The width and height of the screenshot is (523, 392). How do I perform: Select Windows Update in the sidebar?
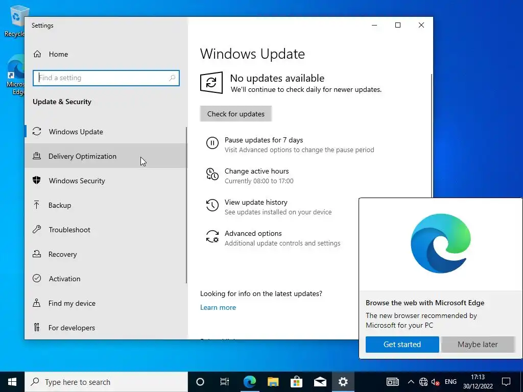point(106,131)
